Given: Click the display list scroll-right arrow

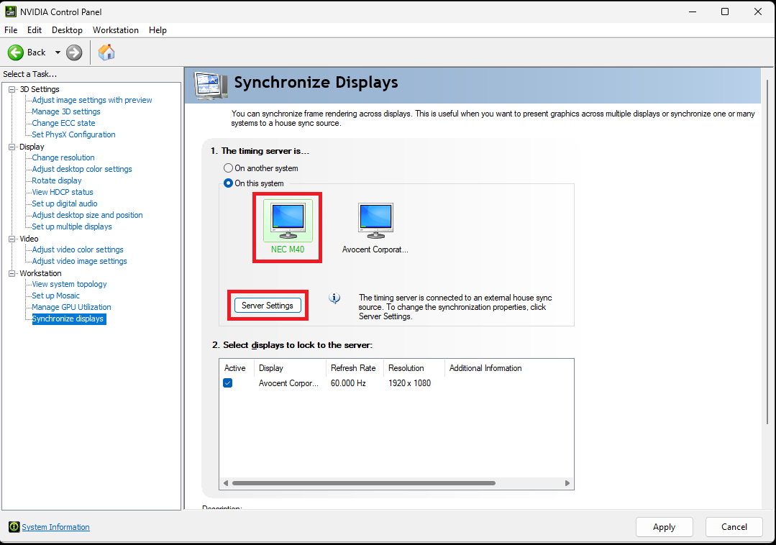Looking at the screenshot, I should click(x=567, y=483).
